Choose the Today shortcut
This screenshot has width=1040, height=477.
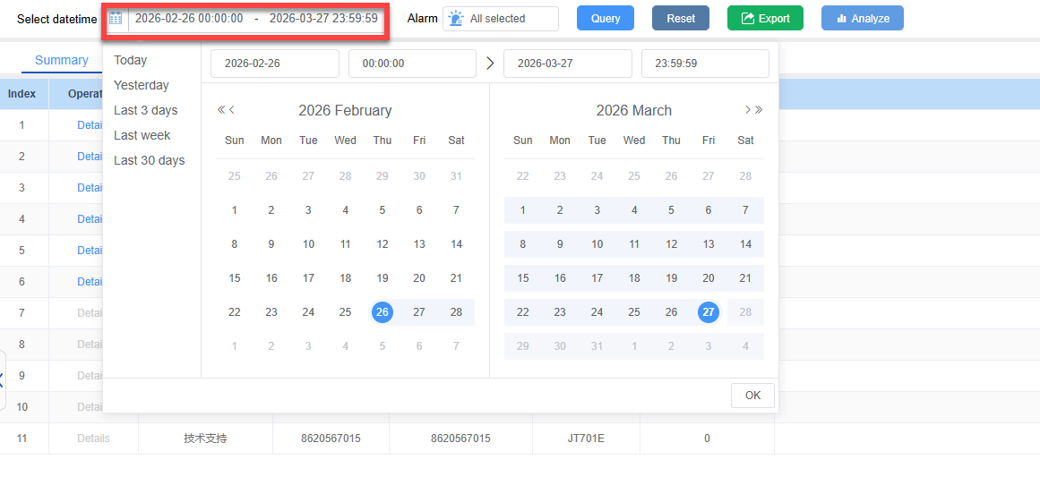click(x=130, y=60)
